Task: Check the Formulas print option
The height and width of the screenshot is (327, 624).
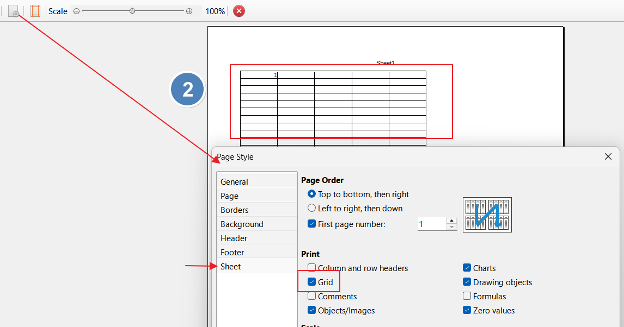Action: 467,296
